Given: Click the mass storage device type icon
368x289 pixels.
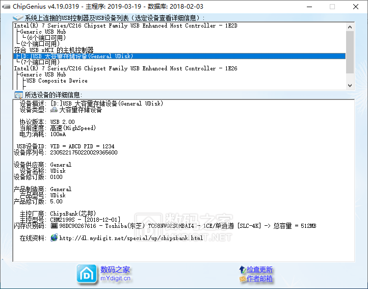Looking at the screenshot, I should pyautogui.click(x=54, y=110).
